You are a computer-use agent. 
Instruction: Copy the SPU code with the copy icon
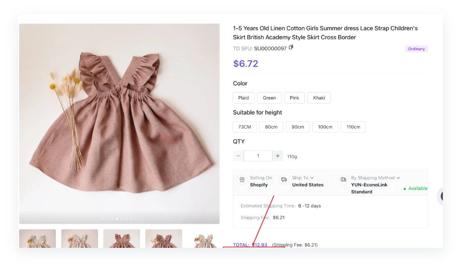[291, 48]
